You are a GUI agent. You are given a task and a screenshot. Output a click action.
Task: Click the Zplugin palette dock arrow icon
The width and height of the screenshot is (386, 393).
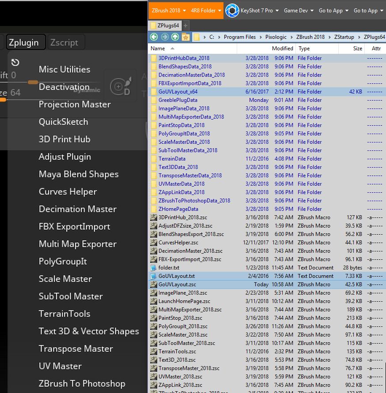15,62
